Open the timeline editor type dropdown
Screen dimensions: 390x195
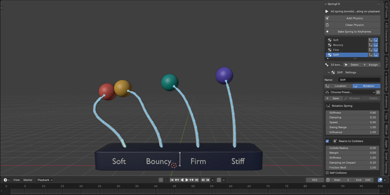click(6, 180)
